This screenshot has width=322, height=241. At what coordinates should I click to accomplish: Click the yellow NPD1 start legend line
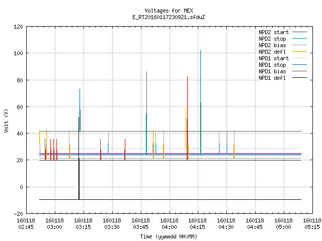click(299, 58)
